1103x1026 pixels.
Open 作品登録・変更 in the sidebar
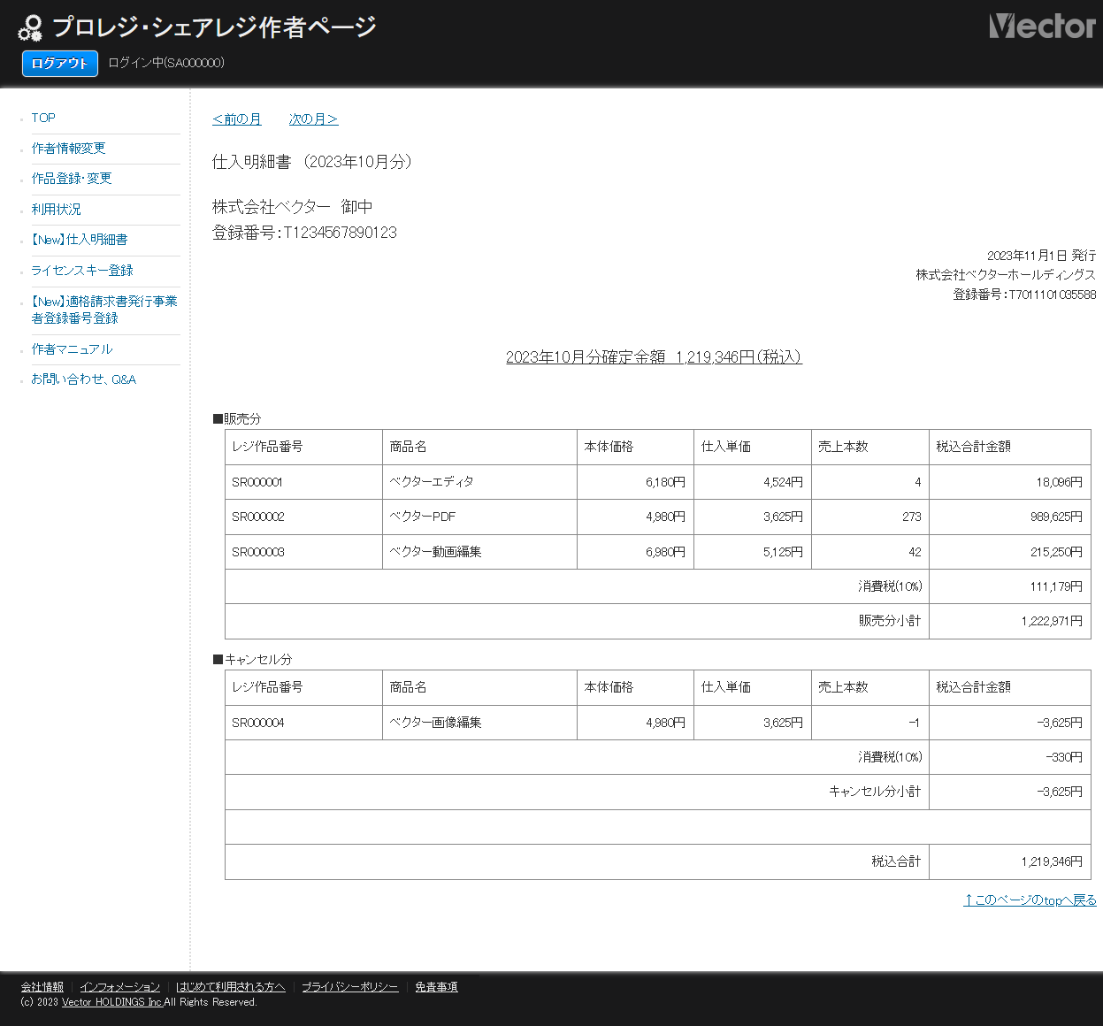coord(72,178)
